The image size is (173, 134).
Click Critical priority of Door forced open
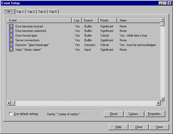105,36
